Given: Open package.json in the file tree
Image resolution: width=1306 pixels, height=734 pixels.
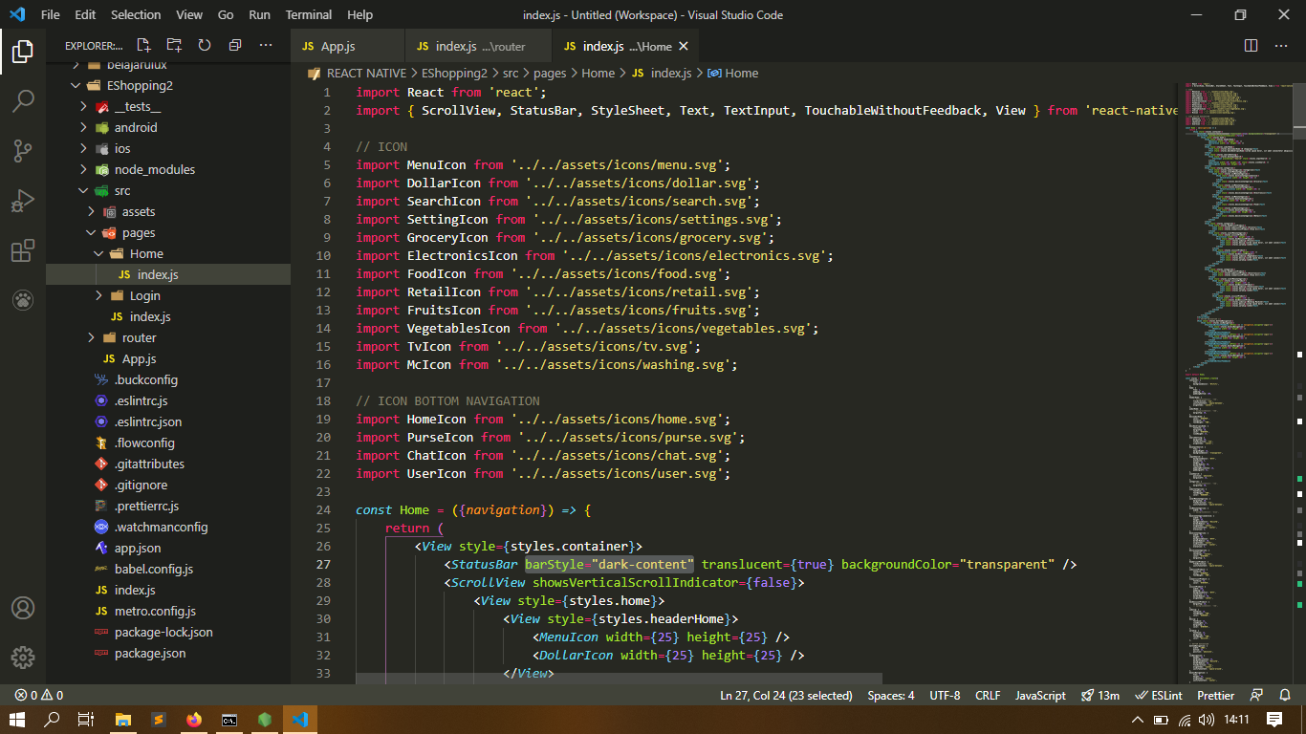Looking at the screenshot, I should click(150, 653).
